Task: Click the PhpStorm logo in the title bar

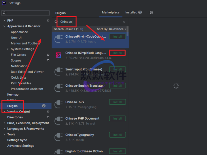Action: pos(4,3)
